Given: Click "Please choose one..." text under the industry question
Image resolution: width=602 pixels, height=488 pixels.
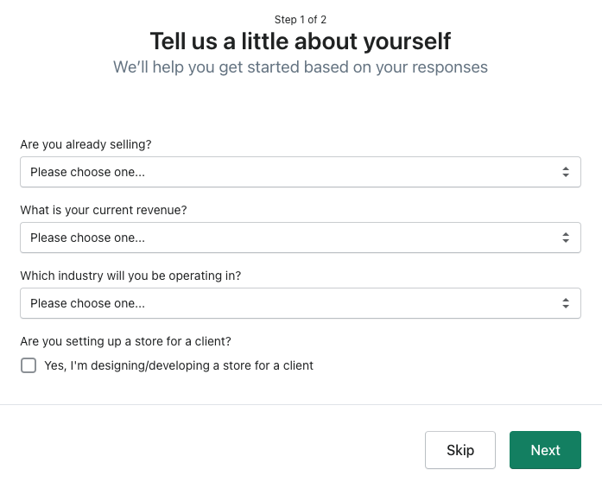Looking at the screenshot, I should (87, 303).
